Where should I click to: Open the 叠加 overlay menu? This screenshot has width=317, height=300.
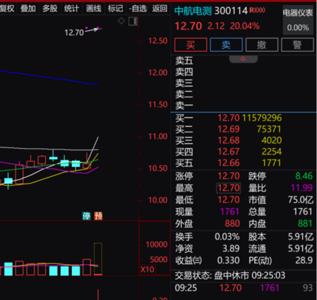click(x=28, y=8)
